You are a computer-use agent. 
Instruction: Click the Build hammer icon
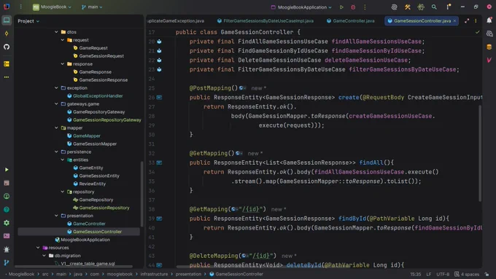(408, 7)
